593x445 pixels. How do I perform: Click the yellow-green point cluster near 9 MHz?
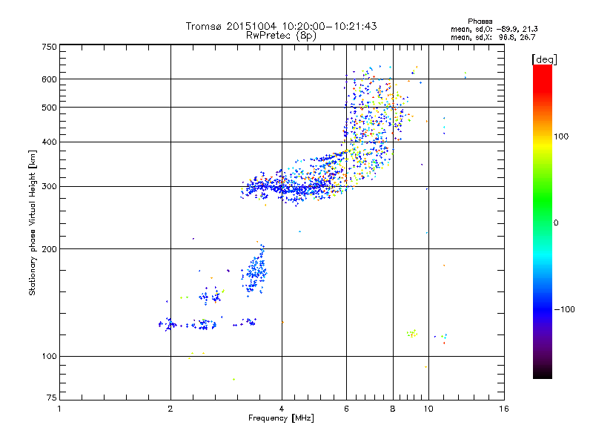click(x=412, y=333)
